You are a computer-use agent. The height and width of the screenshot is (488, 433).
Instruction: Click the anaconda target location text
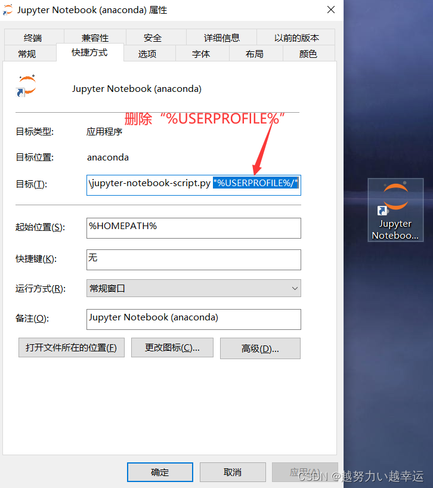[107, 157]
